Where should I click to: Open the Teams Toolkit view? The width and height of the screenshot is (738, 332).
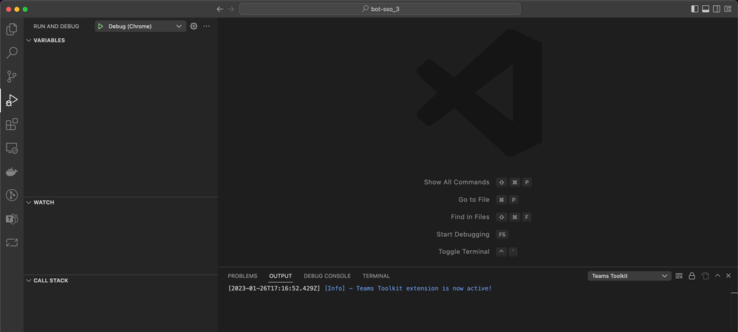point(12,218)
